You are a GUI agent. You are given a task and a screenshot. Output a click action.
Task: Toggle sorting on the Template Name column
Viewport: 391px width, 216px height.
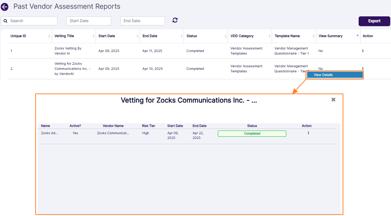coord(313,36)
